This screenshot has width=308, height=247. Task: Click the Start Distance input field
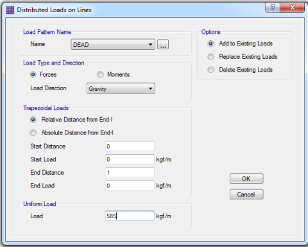pyautogui.click(x=130, y=147)
